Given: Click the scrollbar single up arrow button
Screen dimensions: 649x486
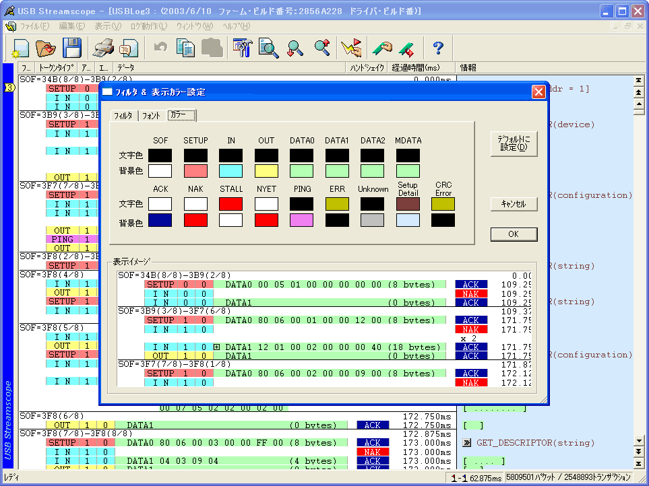Looking at the screenshot, I should coord(639,104).
